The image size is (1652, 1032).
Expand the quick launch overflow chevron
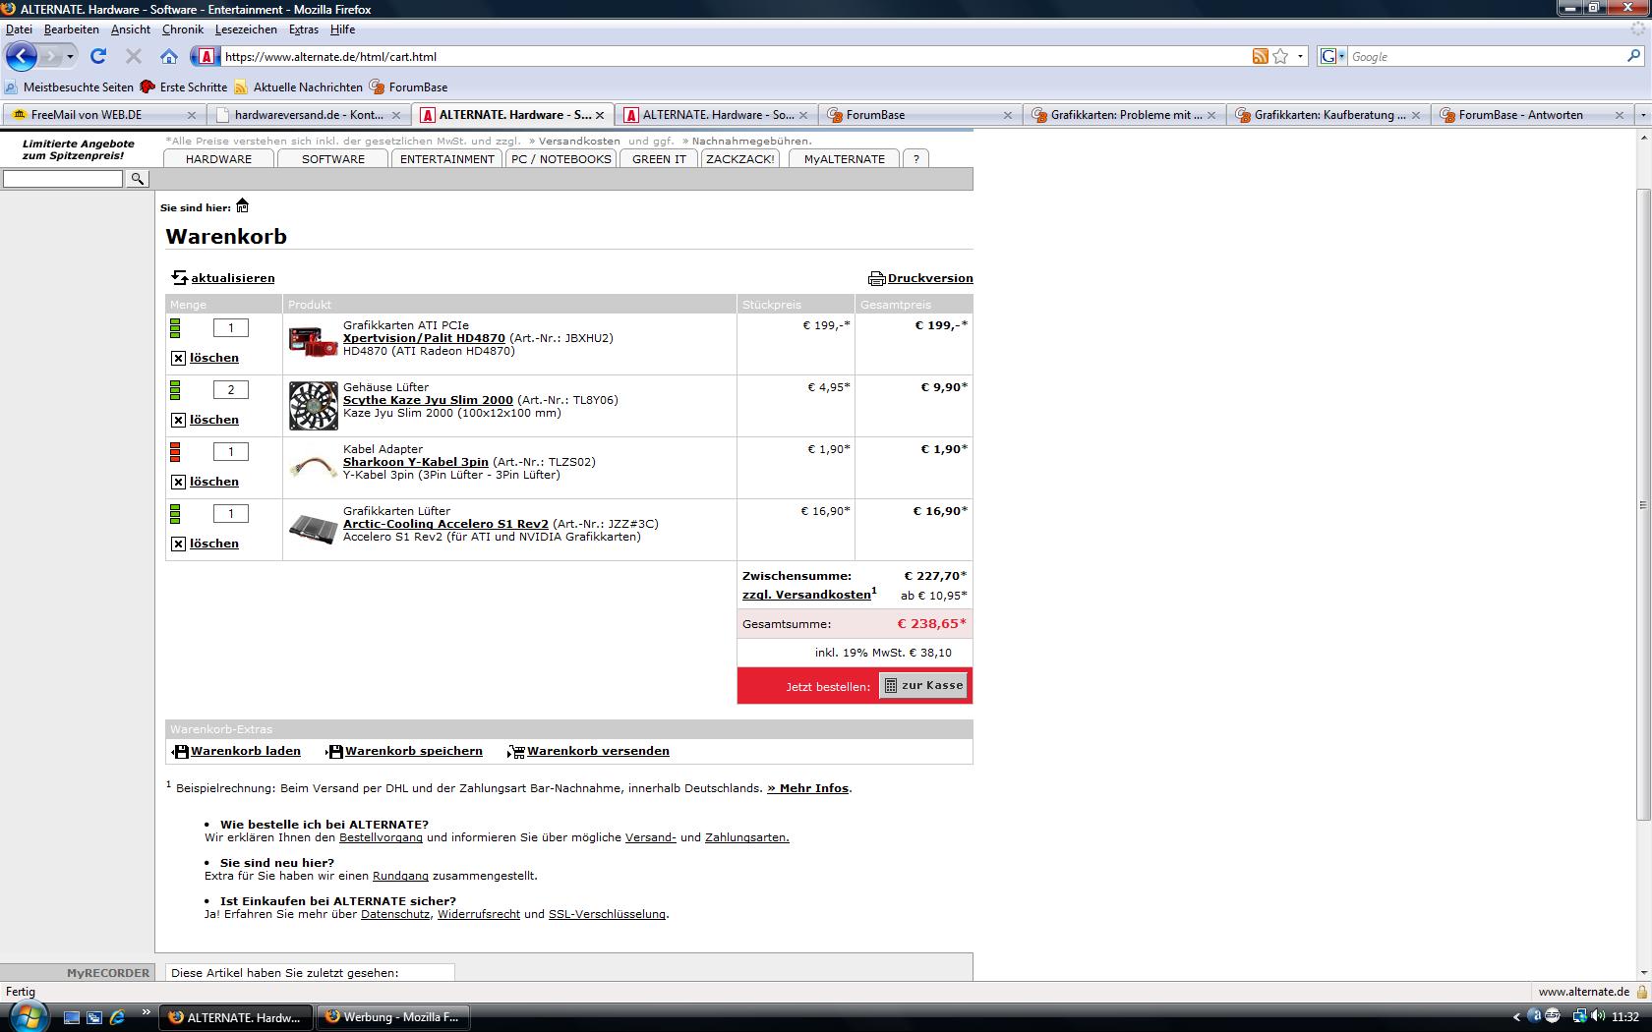(146, 1011)
